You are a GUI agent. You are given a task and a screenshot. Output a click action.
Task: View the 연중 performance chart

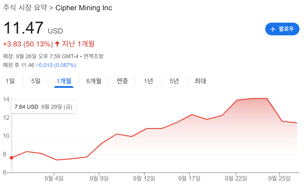tap(122, 81)
